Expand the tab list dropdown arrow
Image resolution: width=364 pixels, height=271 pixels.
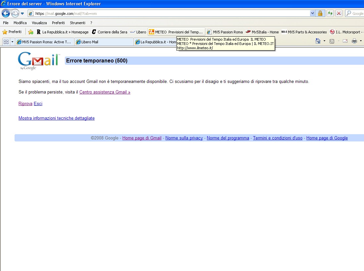coord(12,42)
